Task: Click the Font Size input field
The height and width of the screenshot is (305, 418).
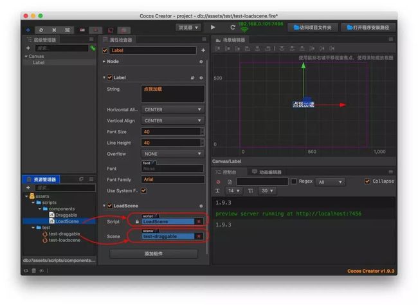Action: click(170, 131)
